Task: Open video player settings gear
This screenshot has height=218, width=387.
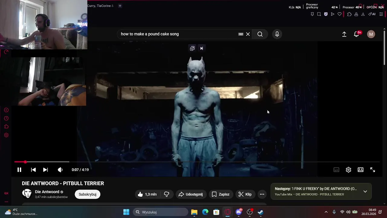Action: click(x=348, y=170)
